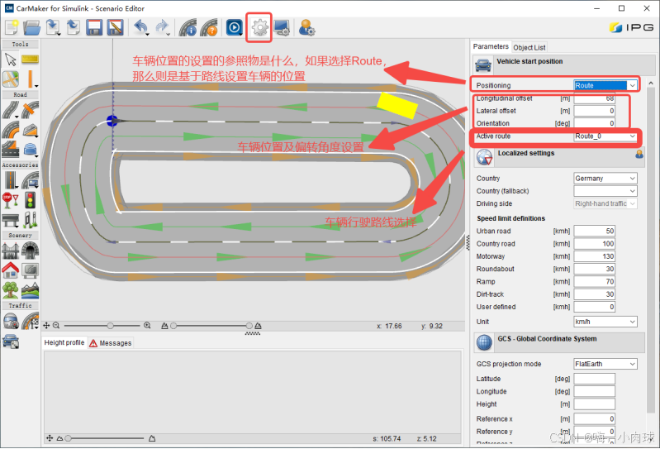This screenshot has height=449, width=660.
Task: Select the mountain landscape terrain tool
Action: [31, 290]
